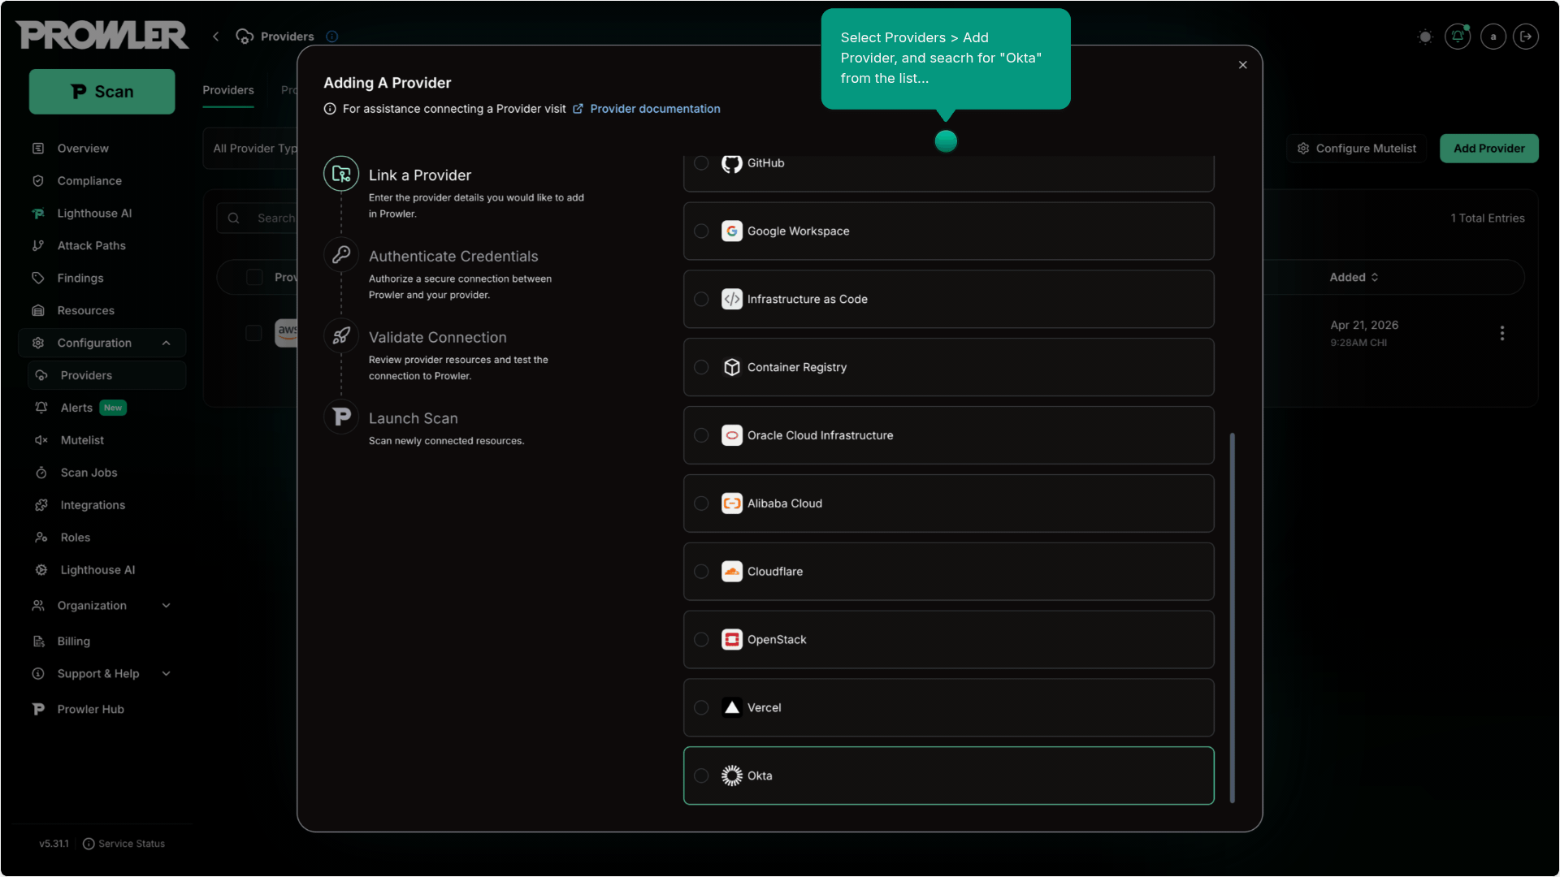Toggle light theme with the sun icon
1560x877 pixels.
click(x=1424, y=37)
